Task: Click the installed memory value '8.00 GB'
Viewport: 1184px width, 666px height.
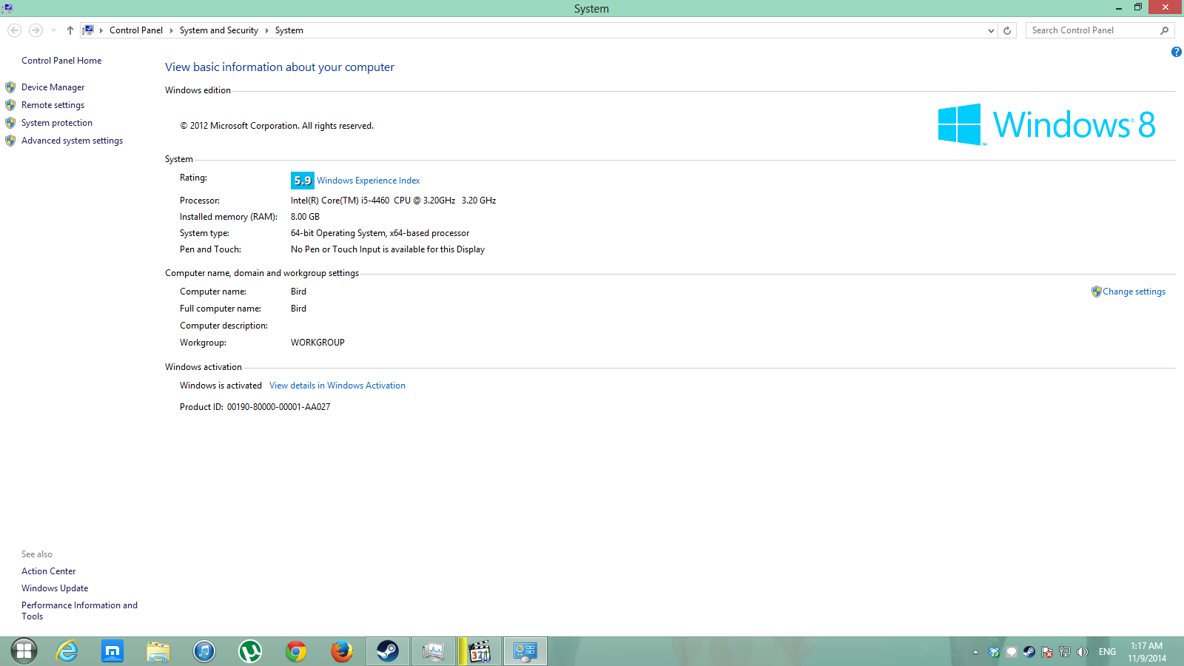Action: [x=305, y=217]
